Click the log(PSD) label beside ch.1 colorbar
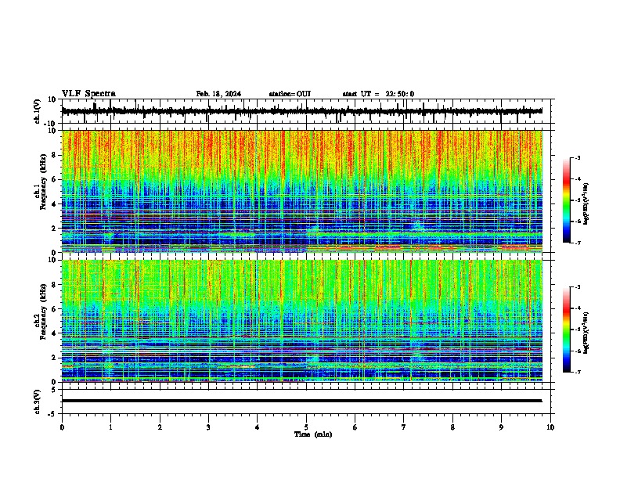The width and height of the screenshot is (620, 479). click(x=586, y=203)
